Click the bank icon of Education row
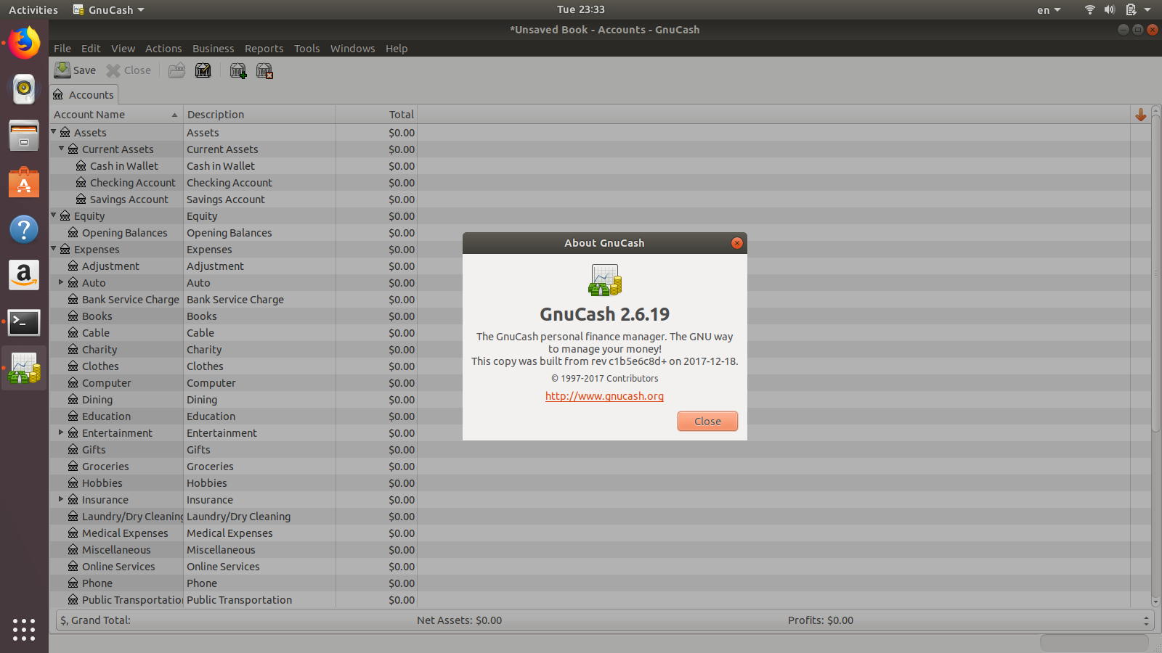Viewport: 1162px width, 653px height. point(73,416)
